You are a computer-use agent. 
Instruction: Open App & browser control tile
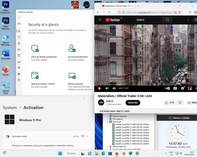click(x=46, y=81)
